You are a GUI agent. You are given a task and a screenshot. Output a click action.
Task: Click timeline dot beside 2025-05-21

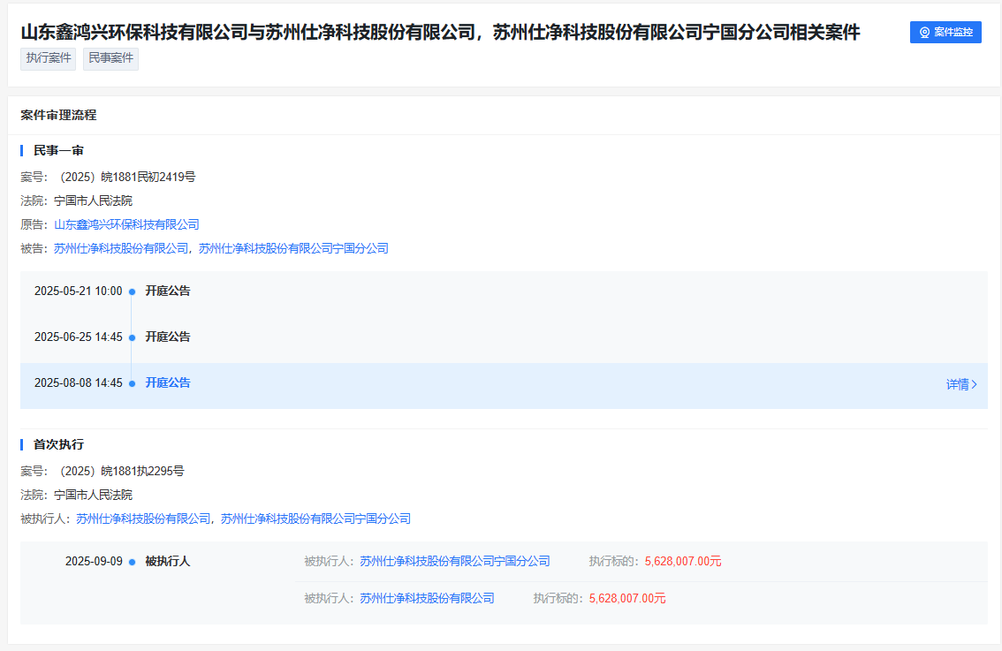click(131, 291)
